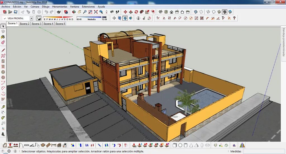Screen dimensions: 286x154
Task: Pick the red Move arrows tool
Action: pos(125,12)
